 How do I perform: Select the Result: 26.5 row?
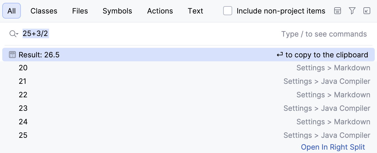click(188, 55)
